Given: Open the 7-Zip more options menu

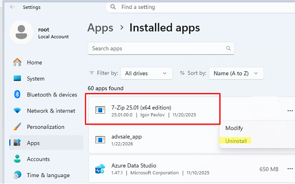Looking at the screenshot, I should pos(290,111).
